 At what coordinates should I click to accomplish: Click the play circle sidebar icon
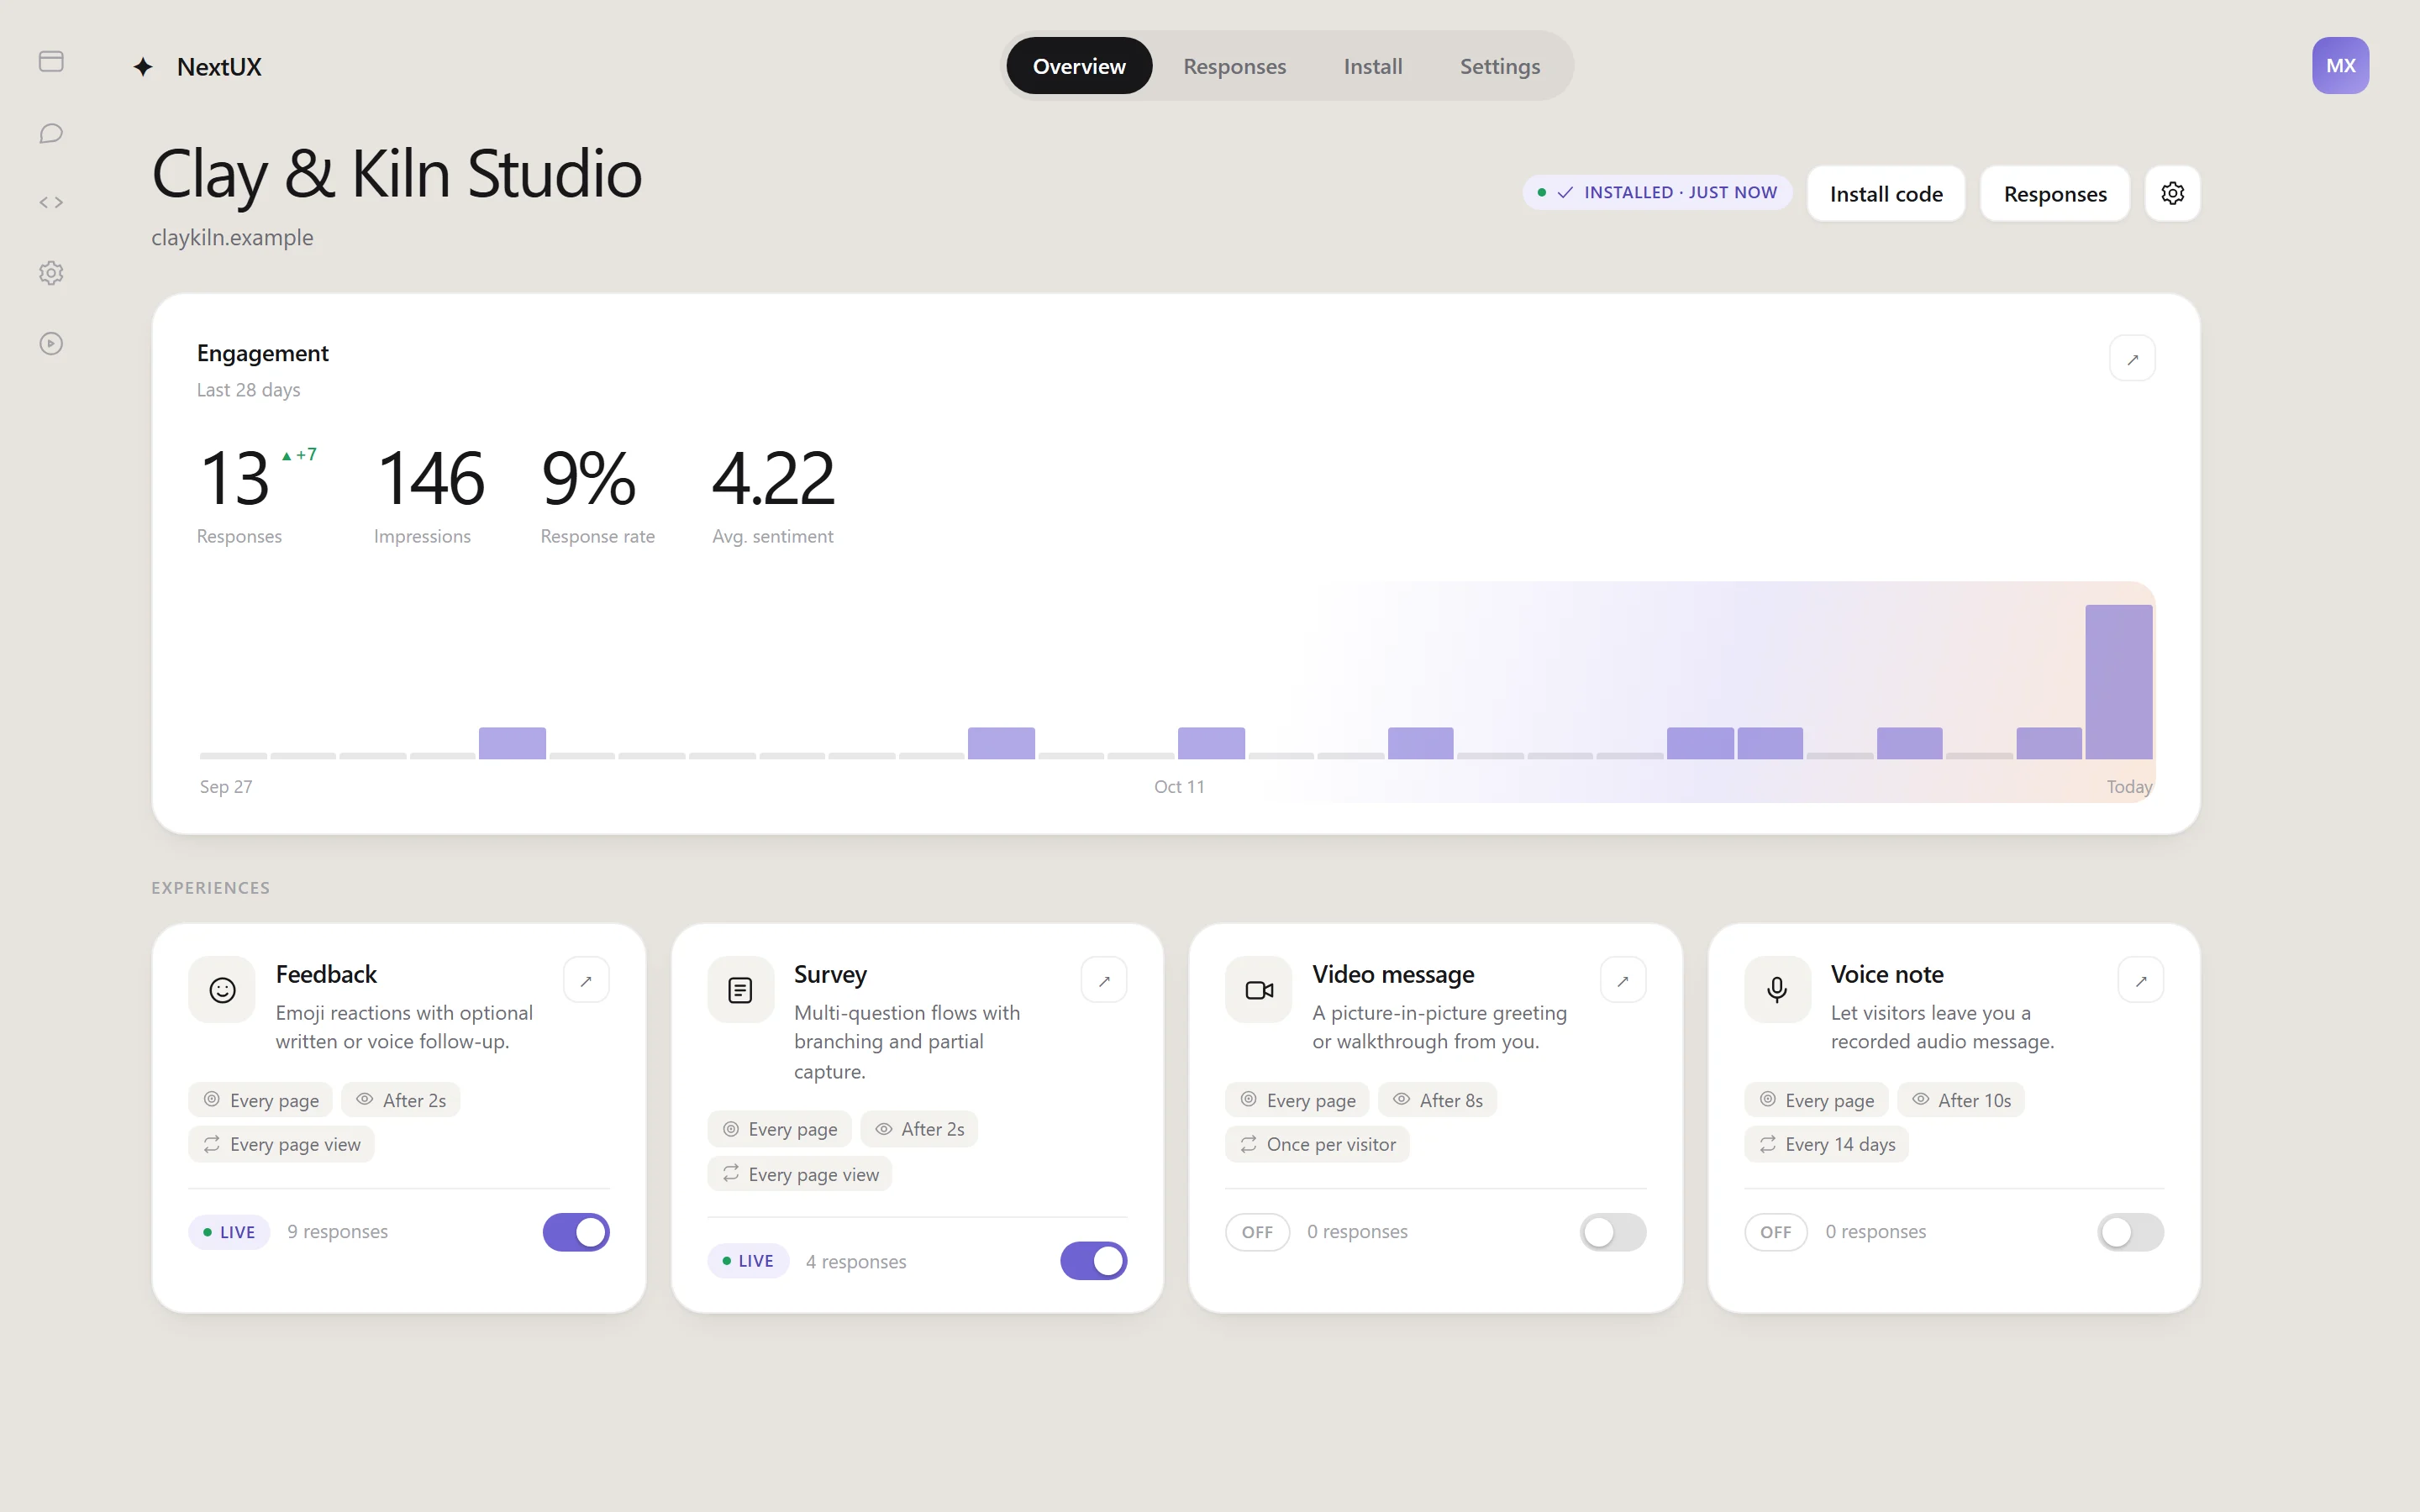tap(51, 343)
